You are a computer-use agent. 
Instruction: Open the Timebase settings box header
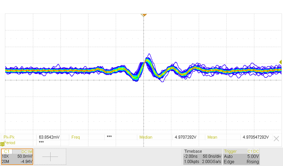click(x=192, y=151)
